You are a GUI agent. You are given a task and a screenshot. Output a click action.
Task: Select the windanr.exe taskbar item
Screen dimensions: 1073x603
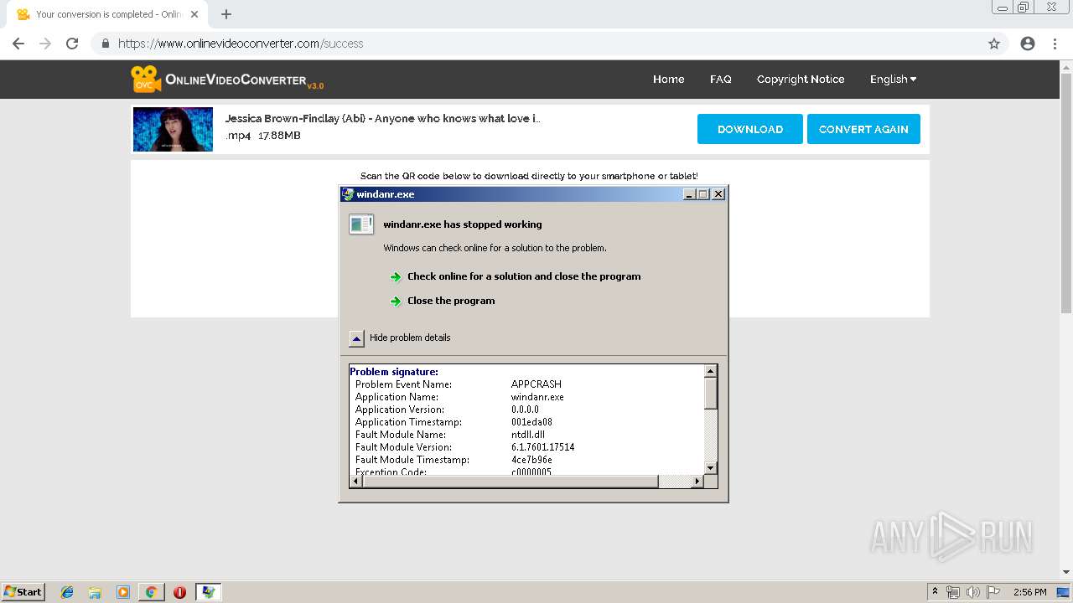click(209, 592)
